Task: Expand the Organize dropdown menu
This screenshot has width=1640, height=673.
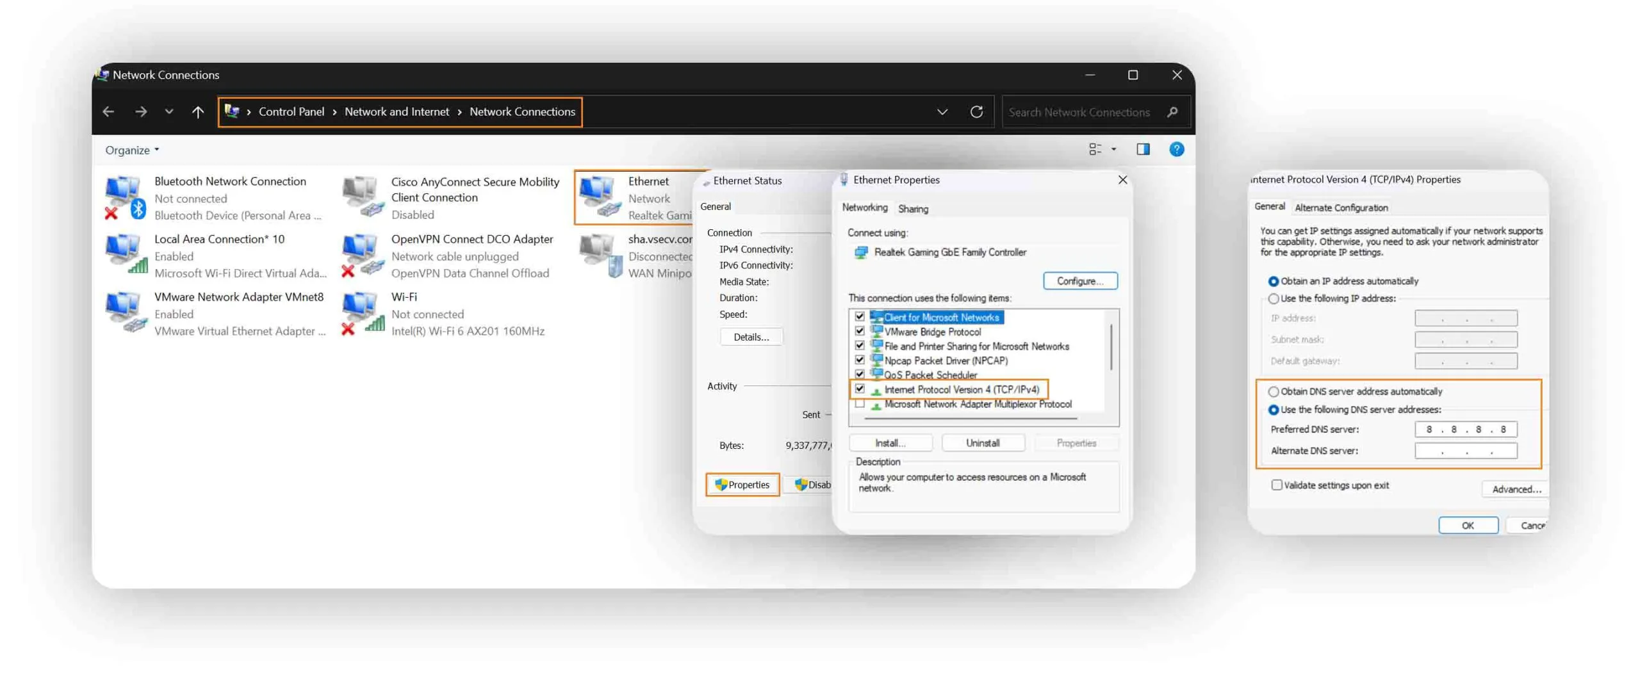Action: coord(132,150)
